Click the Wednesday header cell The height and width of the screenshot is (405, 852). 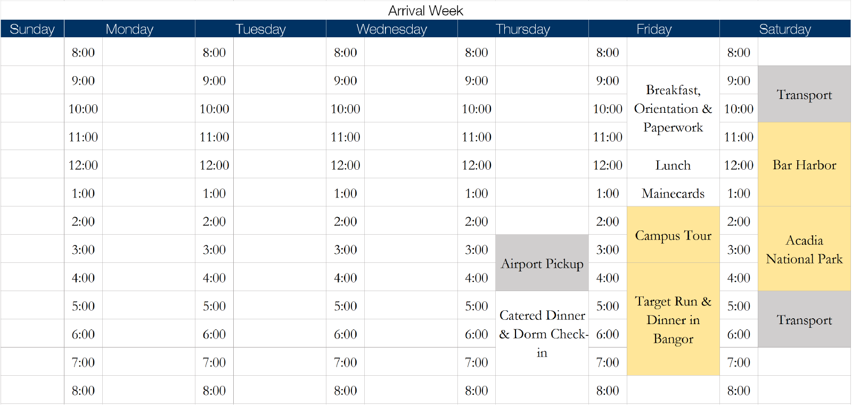point(391,29)
